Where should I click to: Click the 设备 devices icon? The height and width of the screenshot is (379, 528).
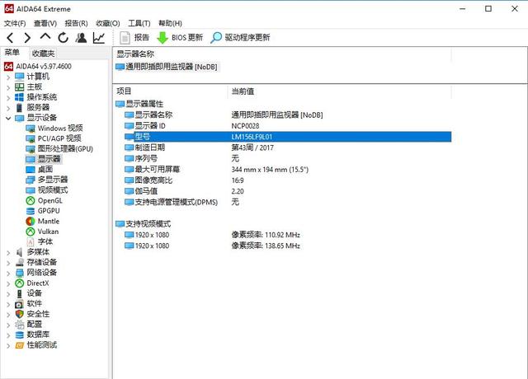[20, 293]
